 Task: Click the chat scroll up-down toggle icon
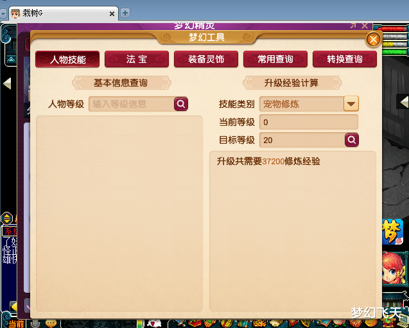[x=7, y=218]
